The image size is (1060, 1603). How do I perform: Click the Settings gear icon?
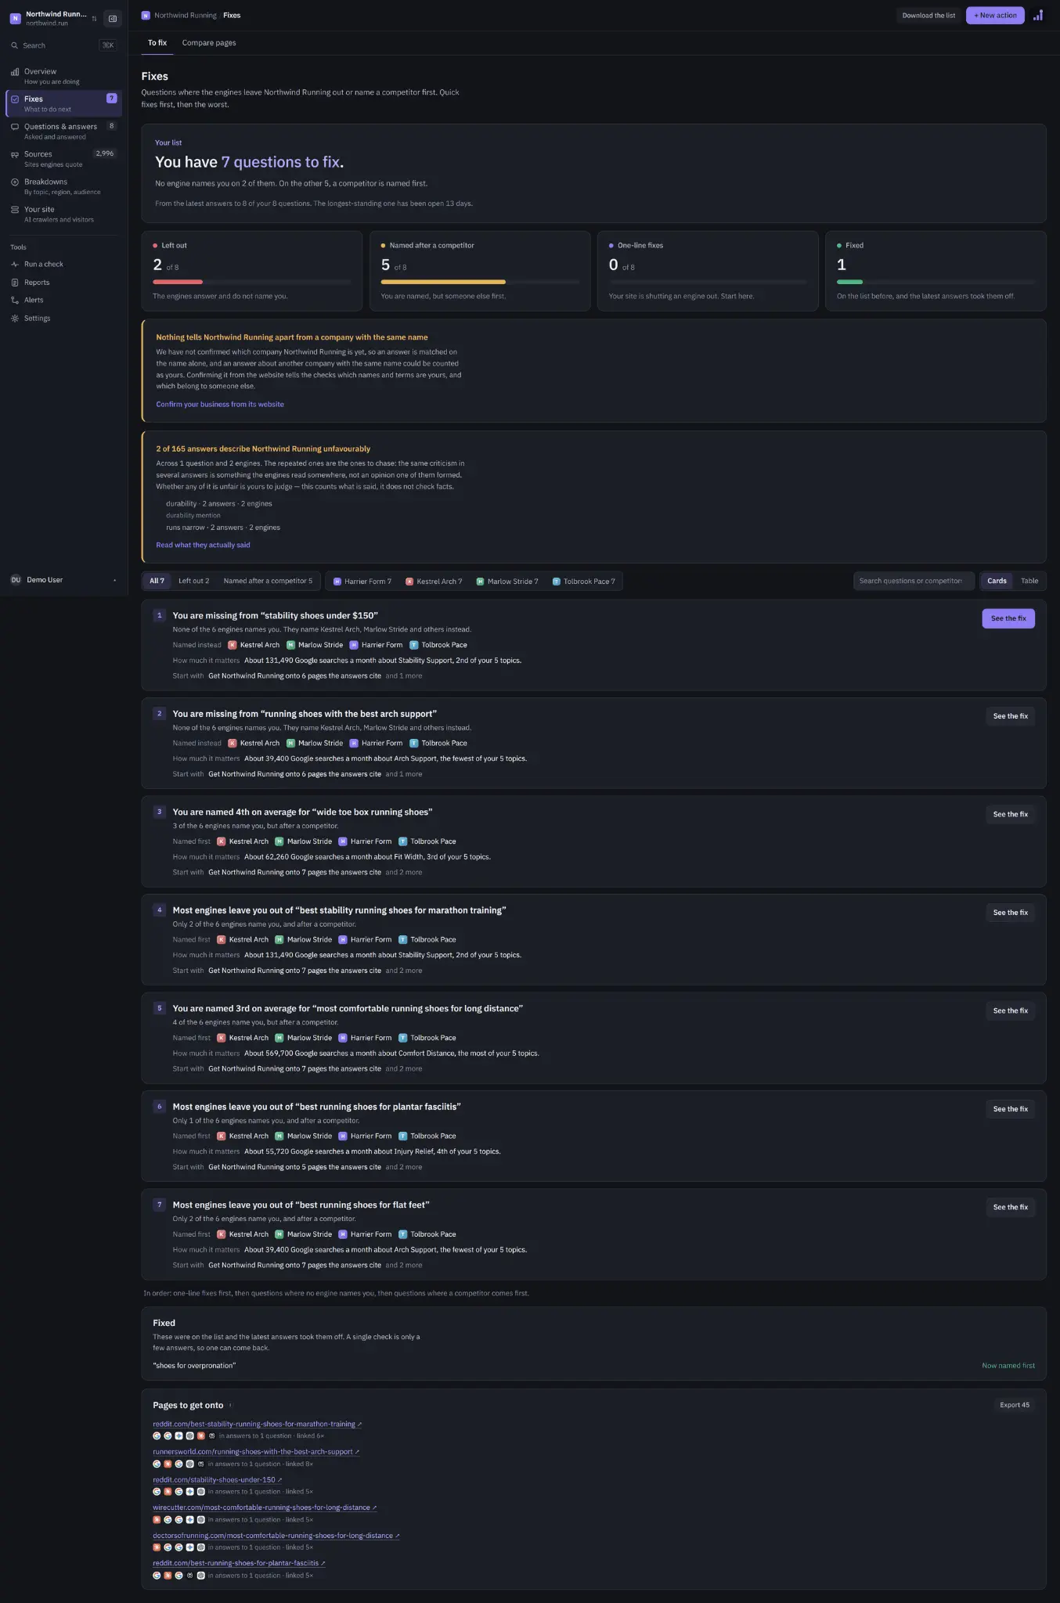pos(15,319)
